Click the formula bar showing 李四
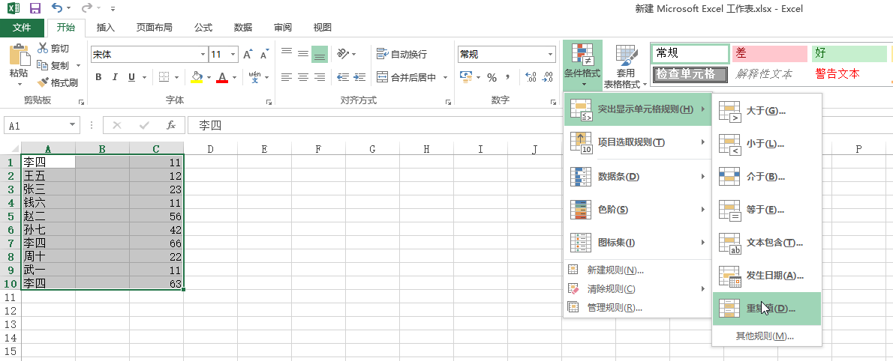Image resolution: width=893 pixels, height=361 pixels. (540, 125)
